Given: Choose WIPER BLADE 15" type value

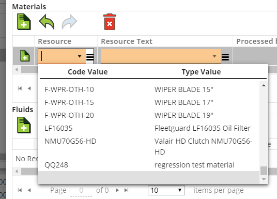Looking at the screenshot, I should pos(184,89).
